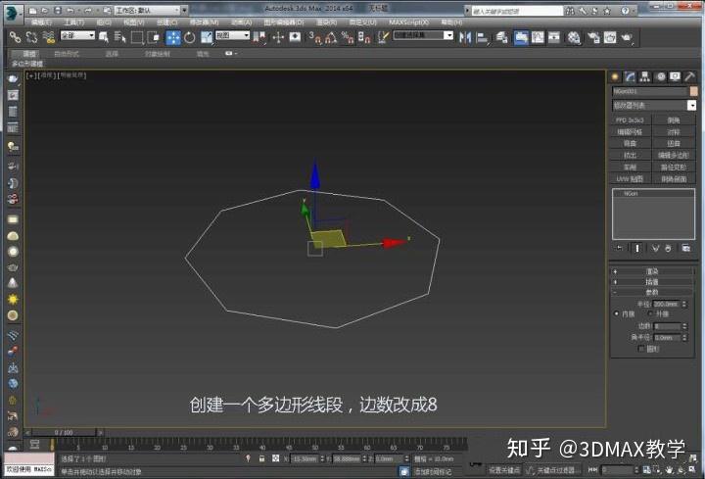This screenshot has width=705, height=479.
Task: Click the Render Production teapot icon
Action: (x=627, y=38)
